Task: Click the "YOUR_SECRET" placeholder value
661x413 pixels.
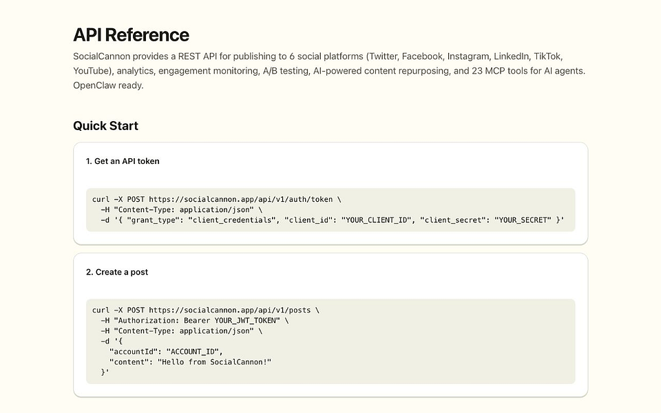Action: click(x=523, y=220)
